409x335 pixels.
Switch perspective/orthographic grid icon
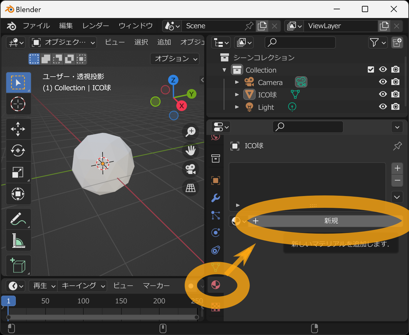click(191, 188)
